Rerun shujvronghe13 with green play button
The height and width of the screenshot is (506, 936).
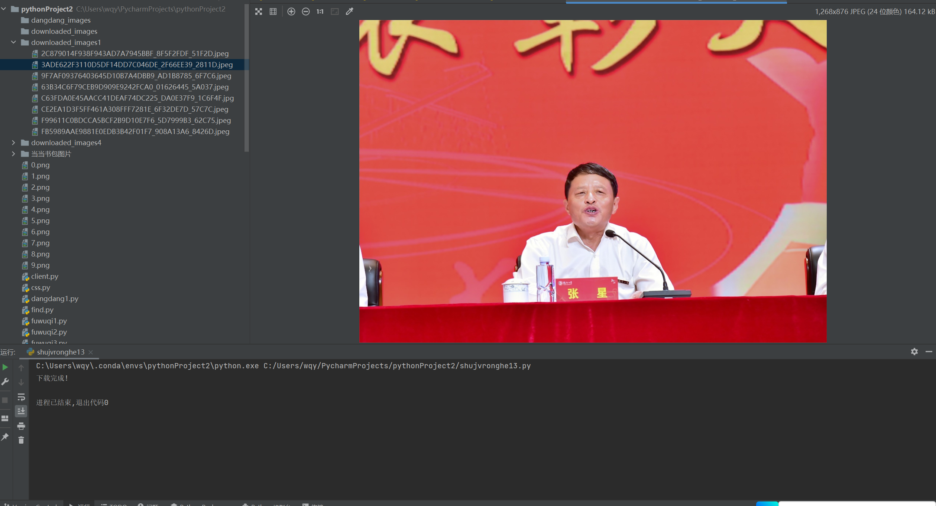(x=5, y=367)
